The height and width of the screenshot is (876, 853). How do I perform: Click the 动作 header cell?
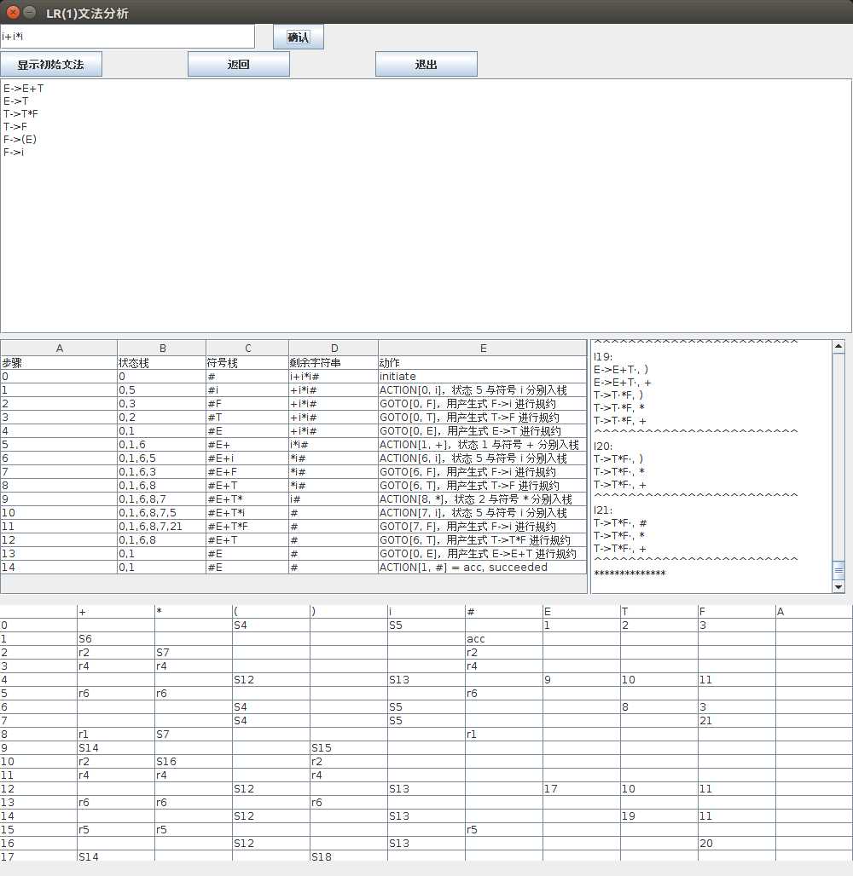(x=483, y=362)
